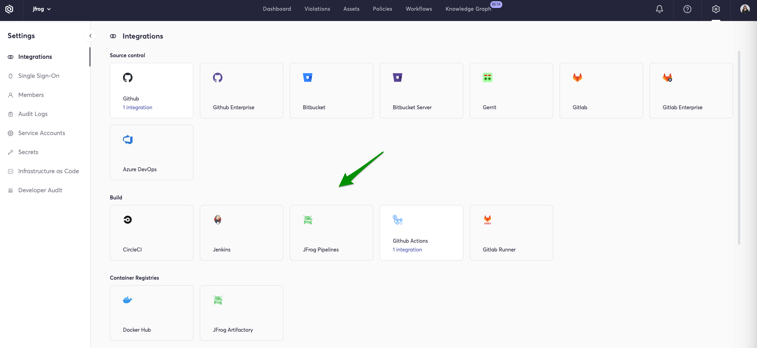Click the page vertical scrollbar
Screen dimensions: 757x348
tap(739, 147)
